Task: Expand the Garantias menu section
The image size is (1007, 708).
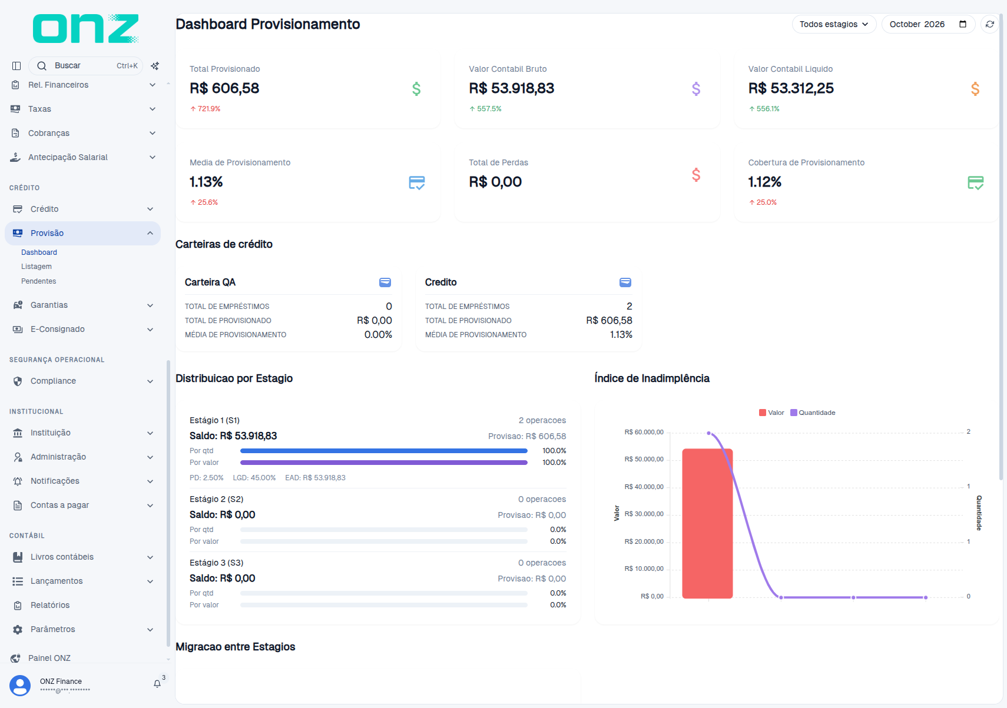Action: coord(83,305)
